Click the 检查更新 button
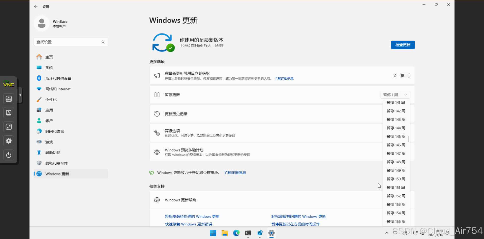484x239 pixels. (403, 45)
